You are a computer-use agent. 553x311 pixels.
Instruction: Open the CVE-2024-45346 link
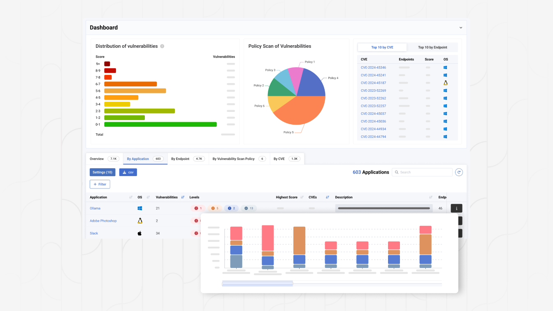(373, 67)
